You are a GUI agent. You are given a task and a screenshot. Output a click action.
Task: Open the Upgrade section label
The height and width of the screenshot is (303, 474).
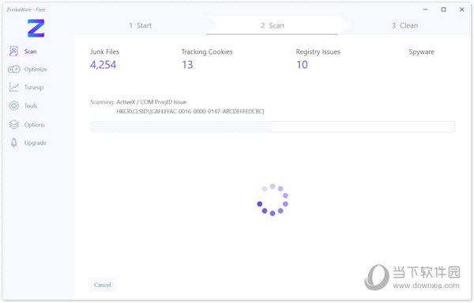click(36, 143)
